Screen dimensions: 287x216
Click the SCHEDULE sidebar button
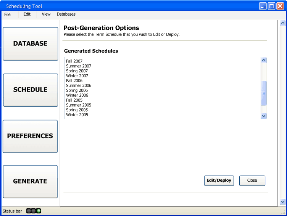point(31,90)
